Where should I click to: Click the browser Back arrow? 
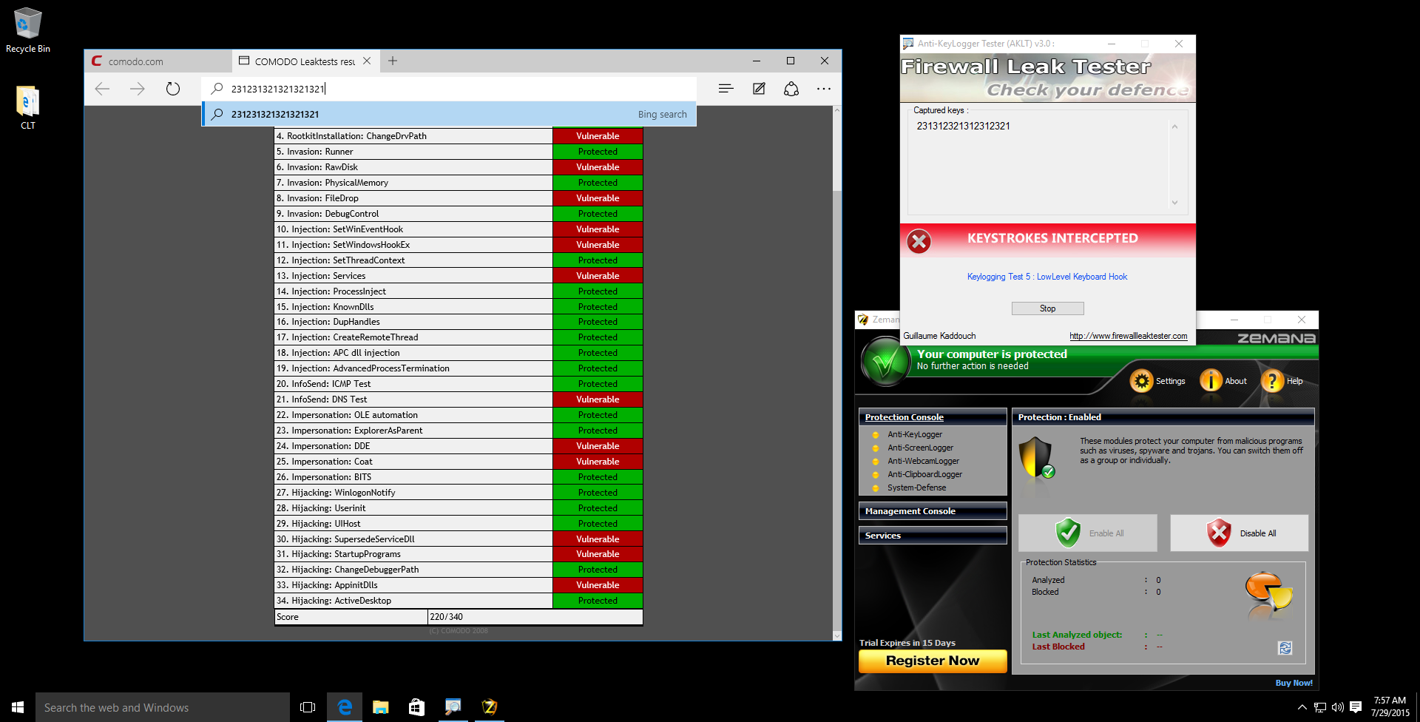(x=102, y=89)
